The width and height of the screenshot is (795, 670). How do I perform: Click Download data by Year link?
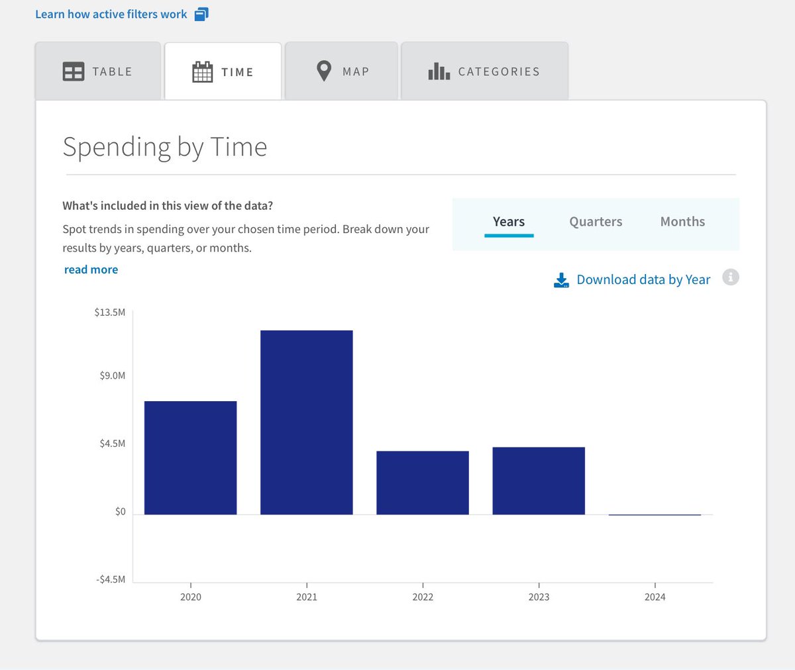tap(643, 280)
